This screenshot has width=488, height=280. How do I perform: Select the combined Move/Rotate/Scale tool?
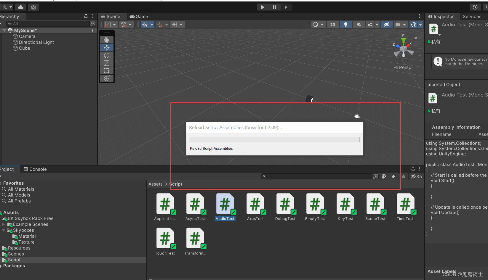click(x=107, y=78)
